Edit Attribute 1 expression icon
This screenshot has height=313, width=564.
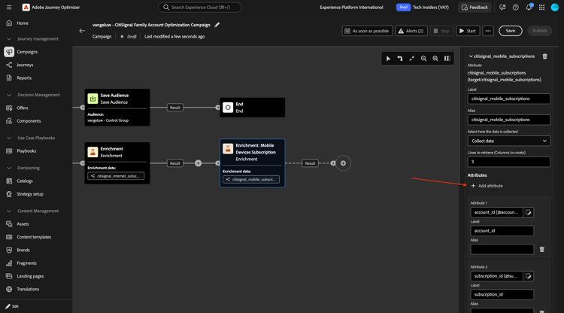pos(529,212)
